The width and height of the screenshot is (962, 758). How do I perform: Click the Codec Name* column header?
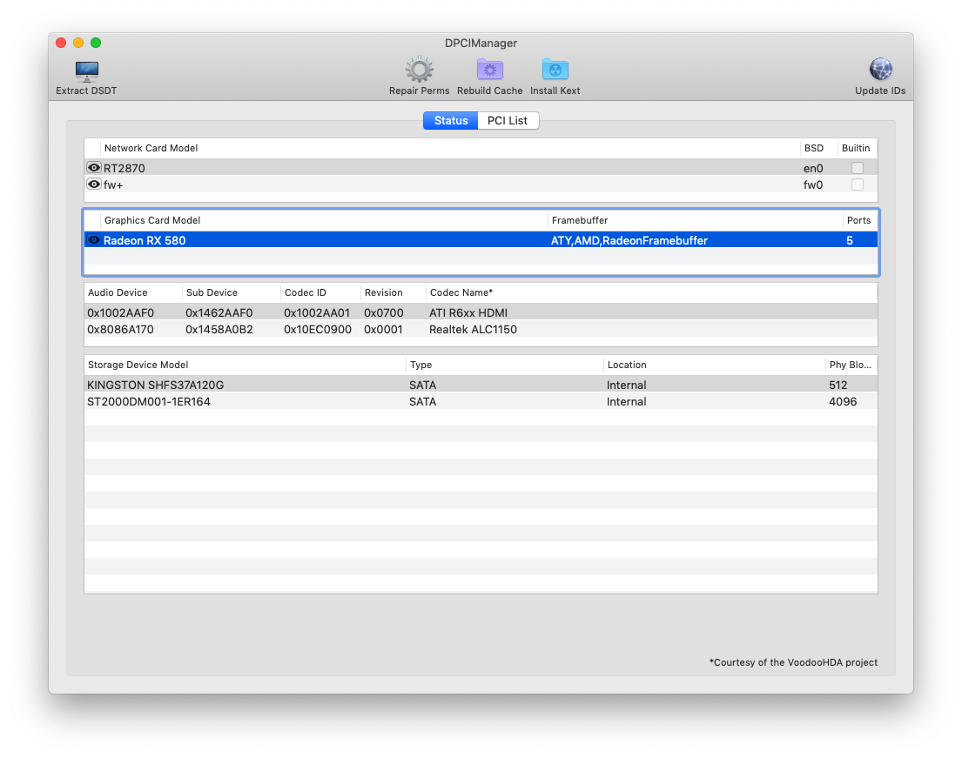[x=651, y=292]
